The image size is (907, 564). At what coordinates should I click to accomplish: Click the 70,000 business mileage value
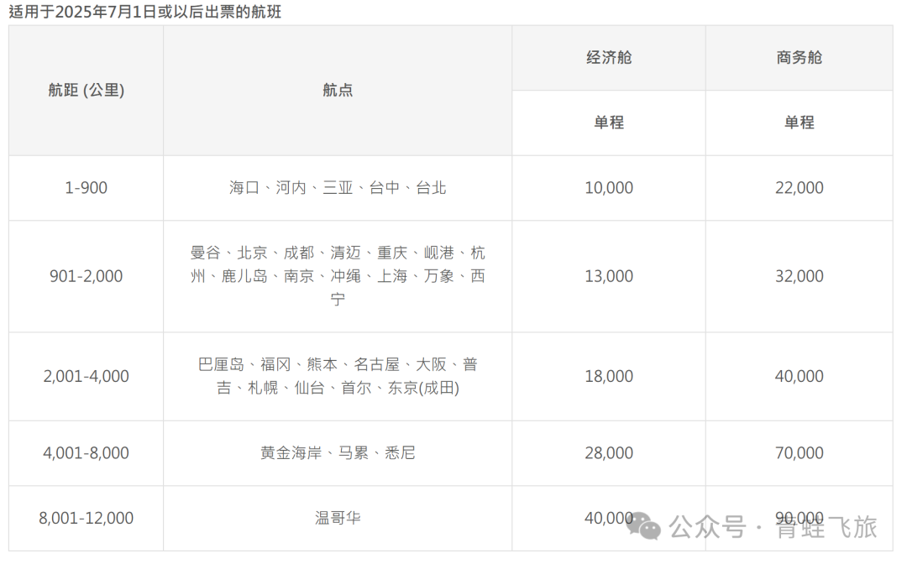click(x=799, y=453)
